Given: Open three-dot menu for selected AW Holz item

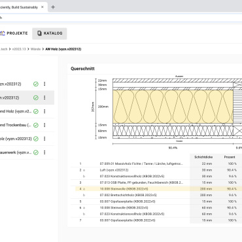Looking at the screenshot, I should pyautogui.click(x=44, y=97).
